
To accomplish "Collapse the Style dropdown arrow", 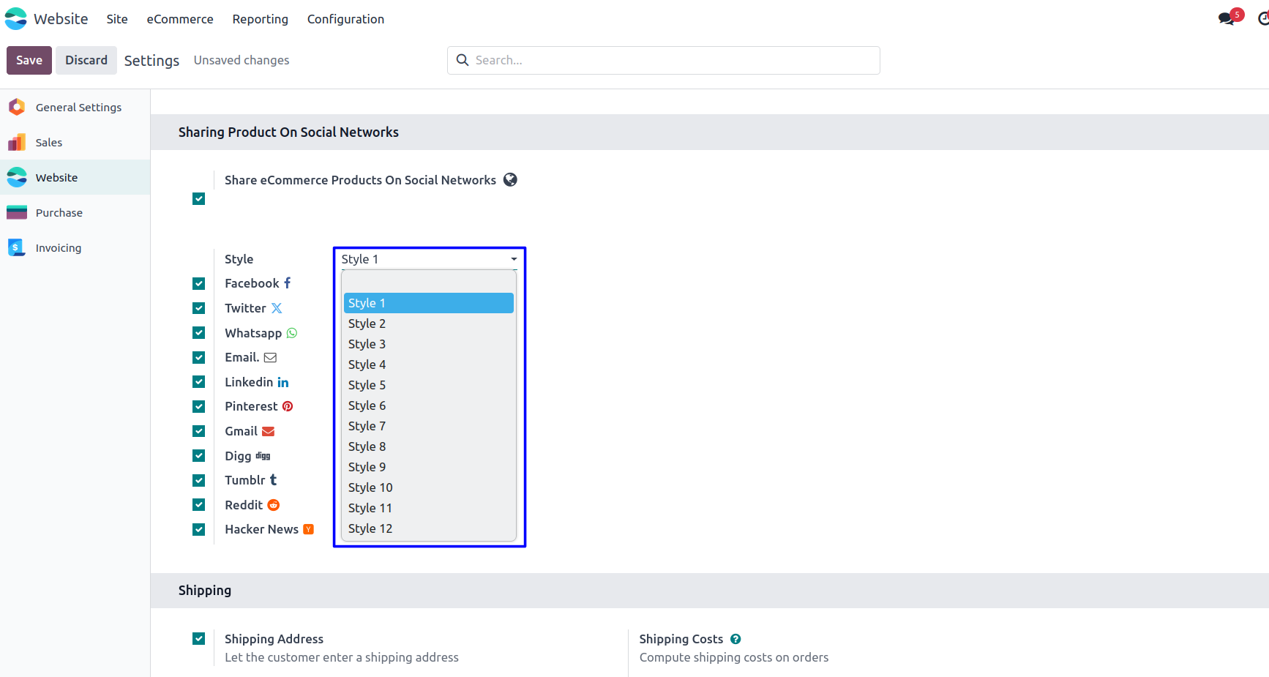I will tap(514, 259).
